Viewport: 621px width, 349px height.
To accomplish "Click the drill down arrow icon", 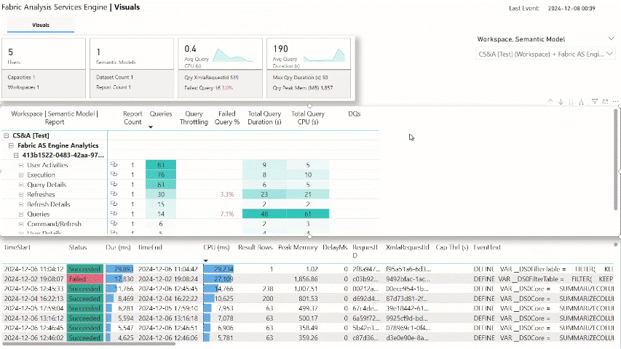I will tap(561, 102).
